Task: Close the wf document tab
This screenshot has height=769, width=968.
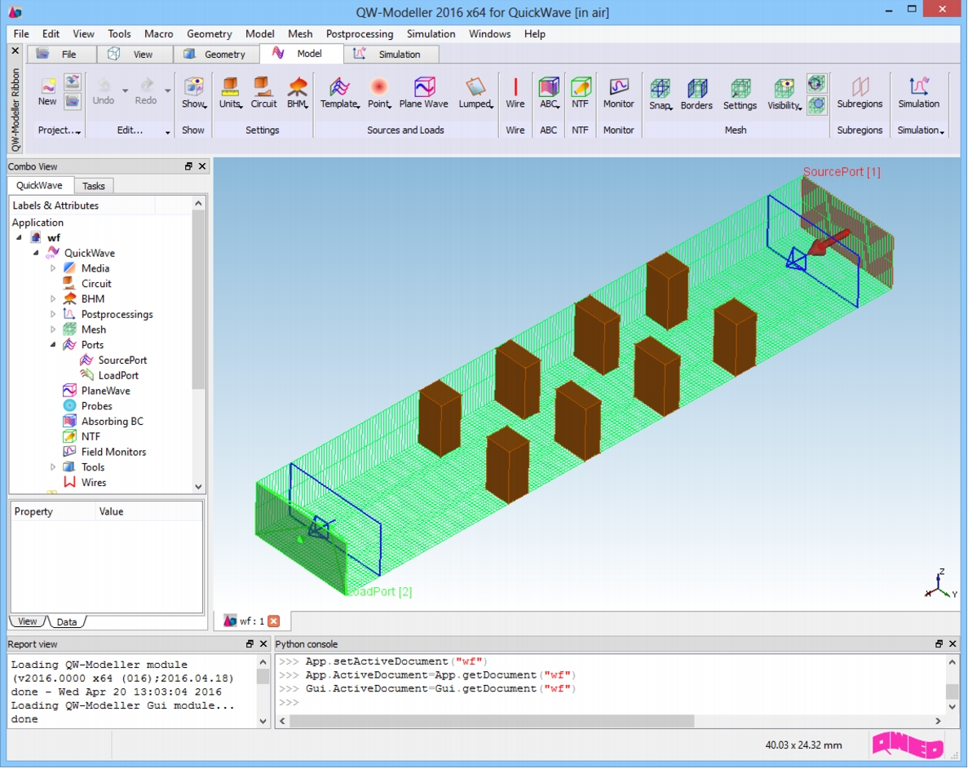Action: click(x=273, y=621)
